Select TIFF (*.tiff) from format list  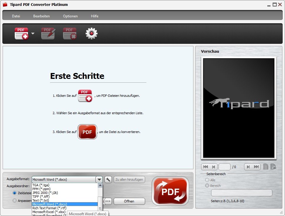pos(65,197)
